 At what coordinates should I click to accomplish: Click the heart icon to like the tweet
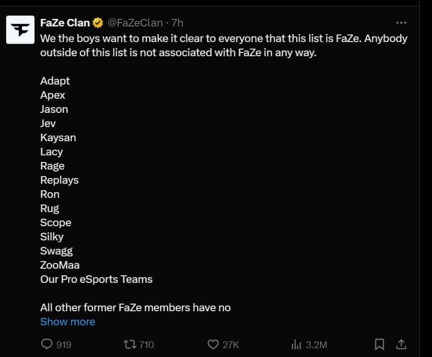213,344
